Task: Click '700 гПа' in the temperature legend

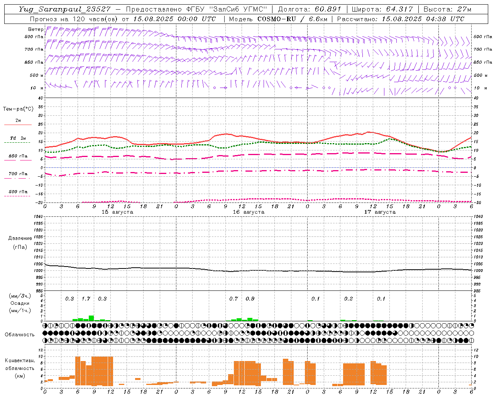Action: [18, 174]
